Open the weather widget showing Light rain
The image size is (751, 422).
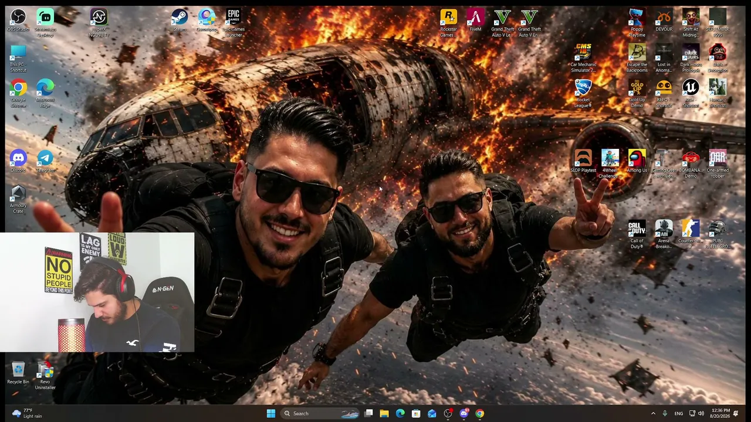[27, 413]
